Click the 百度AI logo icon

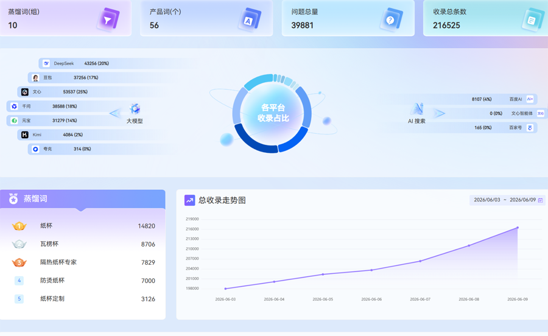(530, 99)
